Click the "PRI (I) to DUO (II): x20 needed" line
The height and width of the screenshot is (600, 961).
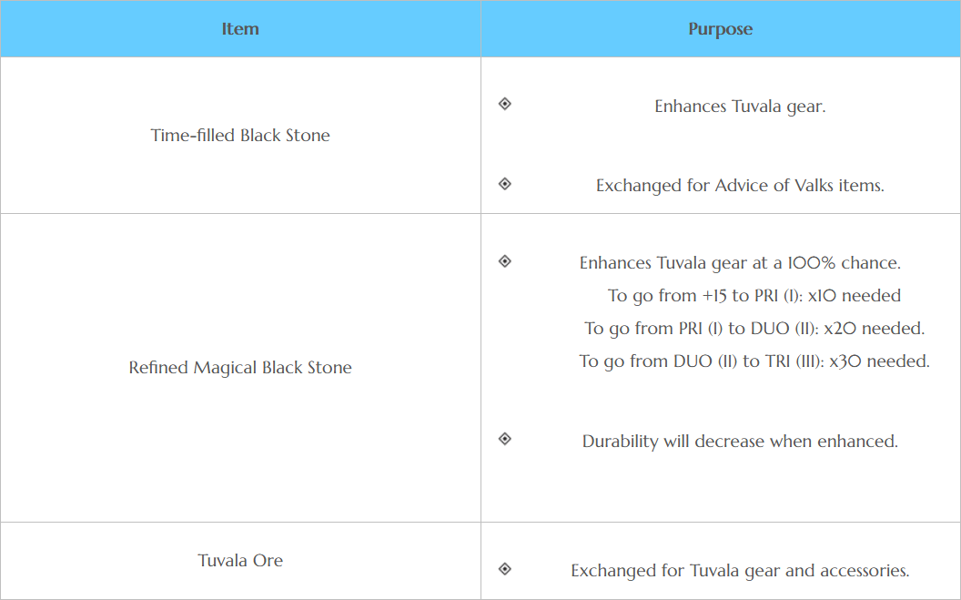pos(754,329)
